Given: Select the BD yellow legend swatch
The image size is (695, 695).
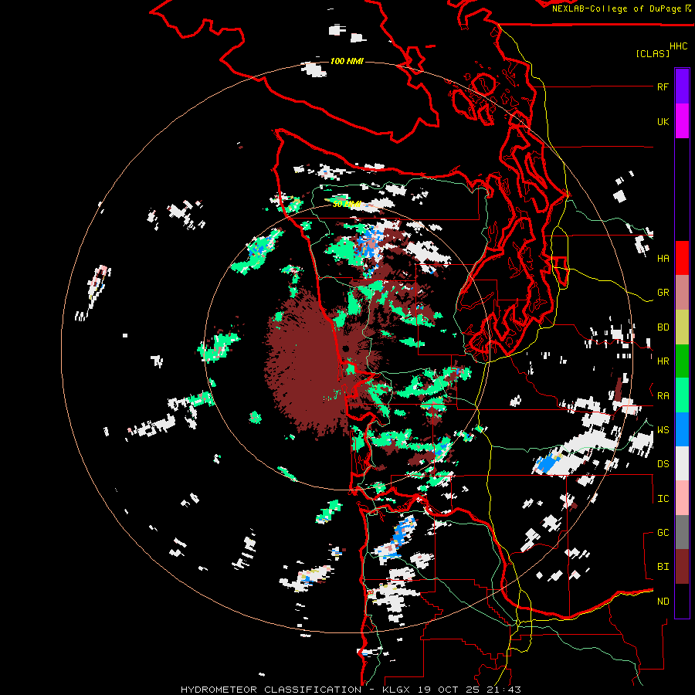Looking at the screenshot, I should 682,327.
